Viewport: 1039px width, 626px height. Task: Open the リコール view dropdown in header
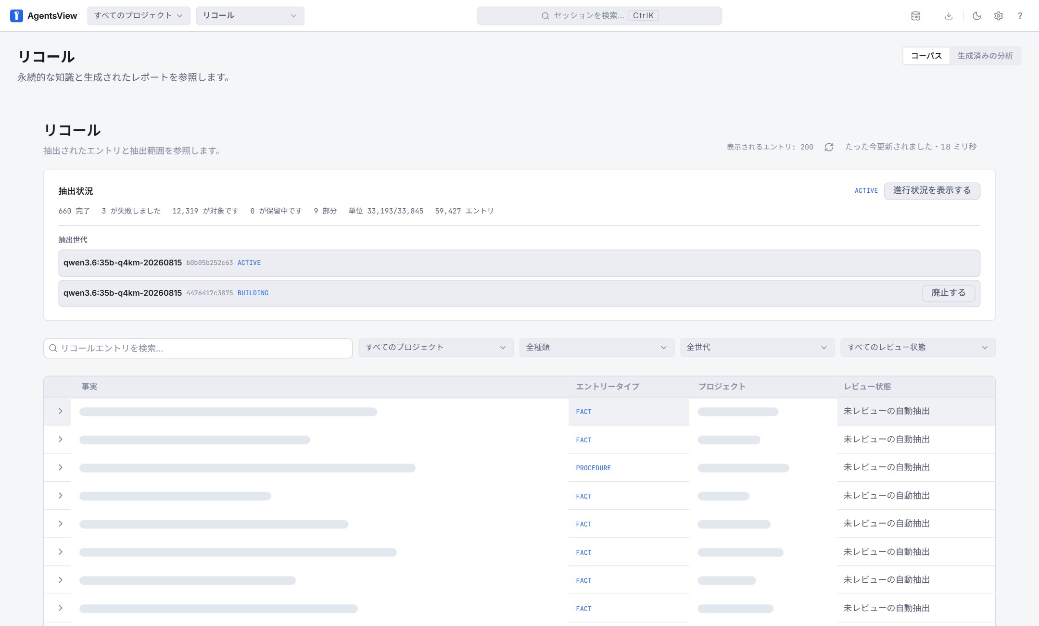click(250, 16)
